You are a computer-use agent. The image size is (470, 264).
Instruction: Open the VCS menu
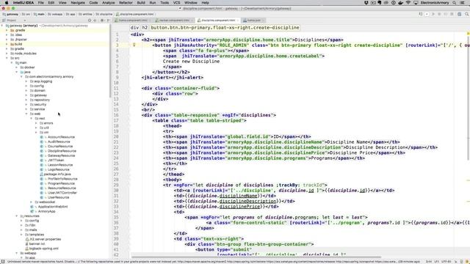click(x=176, y=3)
